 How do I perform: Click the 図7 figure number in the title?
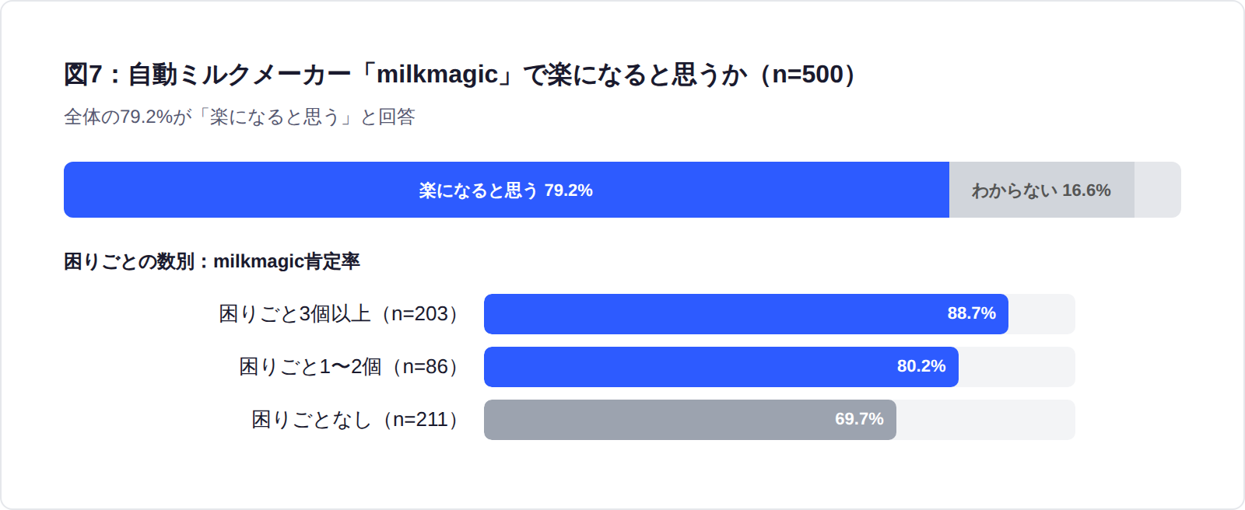coord(82,75)
